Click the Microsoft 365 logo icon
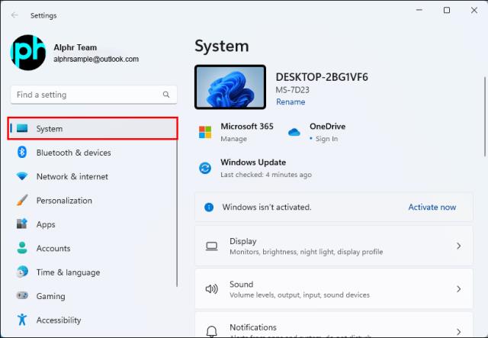 click(x=205, y=132)
